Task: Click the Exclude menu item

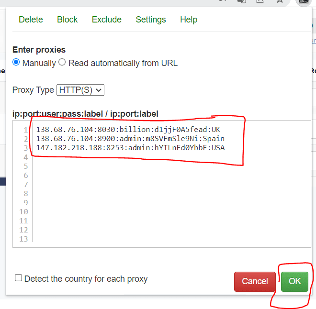Action: (x=106, y=20)
